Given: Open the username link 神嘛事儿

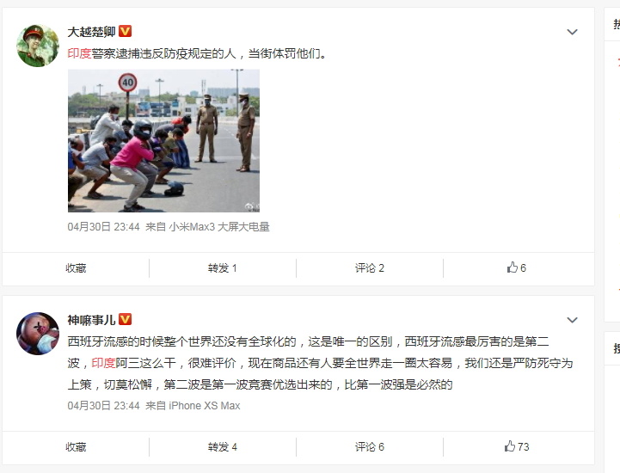Looking at the screenshot, I should 91,320.
